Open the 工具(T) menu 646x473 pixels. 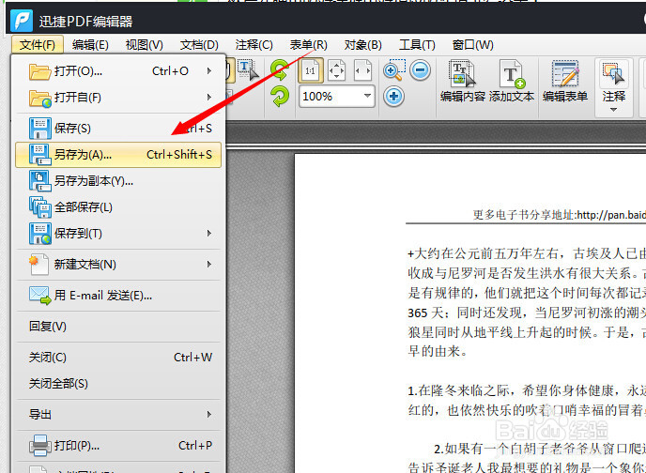[x=417, y=44]
